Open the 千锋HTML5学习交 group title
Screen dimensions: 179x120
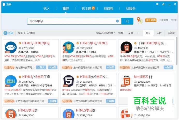pyautogui.click(x=152, y=43)
